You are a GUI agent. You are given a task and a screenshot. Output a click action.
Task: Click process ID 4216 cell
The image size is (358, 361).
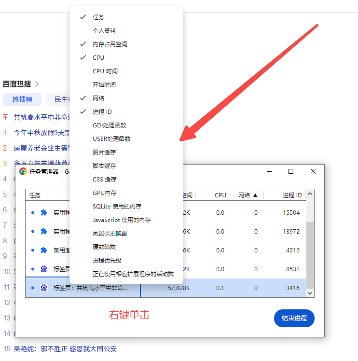(x=292, y=250)
